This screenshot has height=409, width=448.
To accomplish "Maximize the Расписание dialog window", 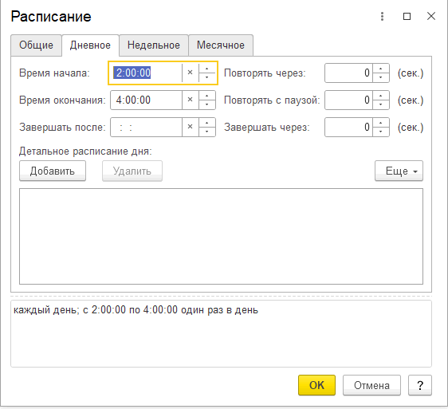I will (407, 16).
